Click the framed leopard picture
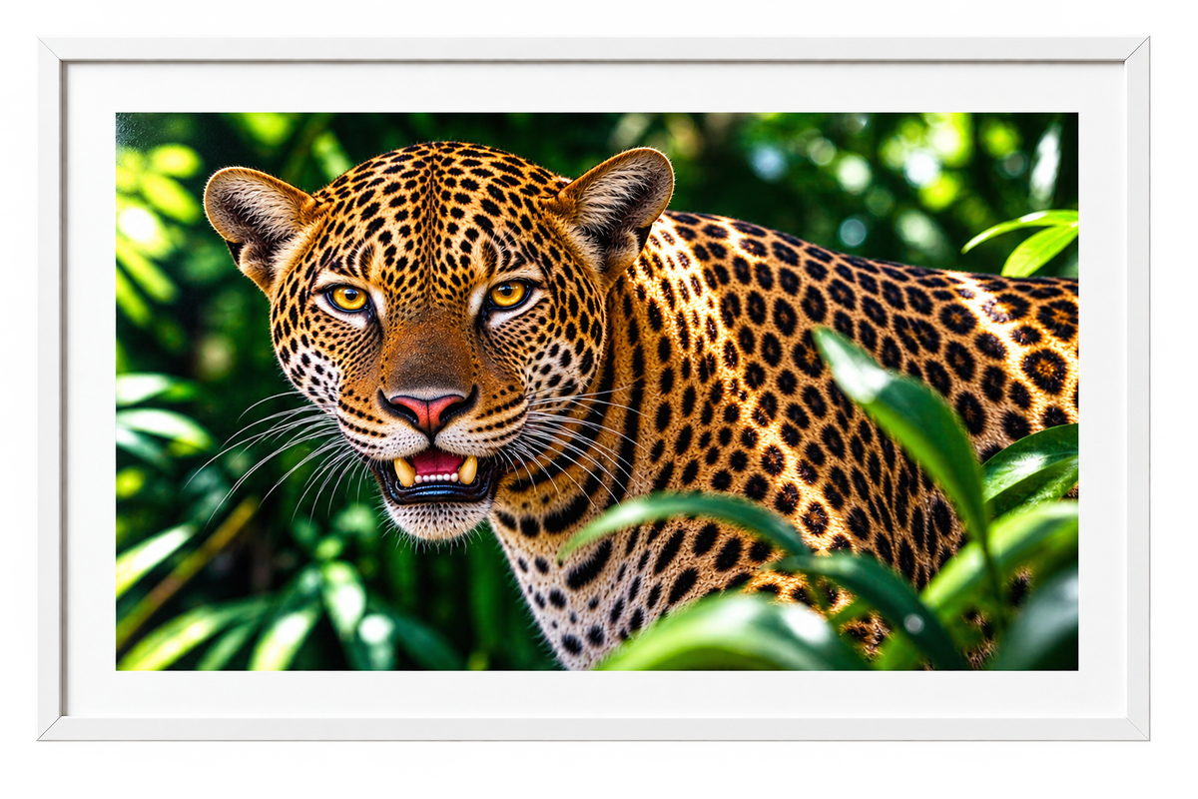Screen dimensions: 1198x799 click(x=594, y=390)
